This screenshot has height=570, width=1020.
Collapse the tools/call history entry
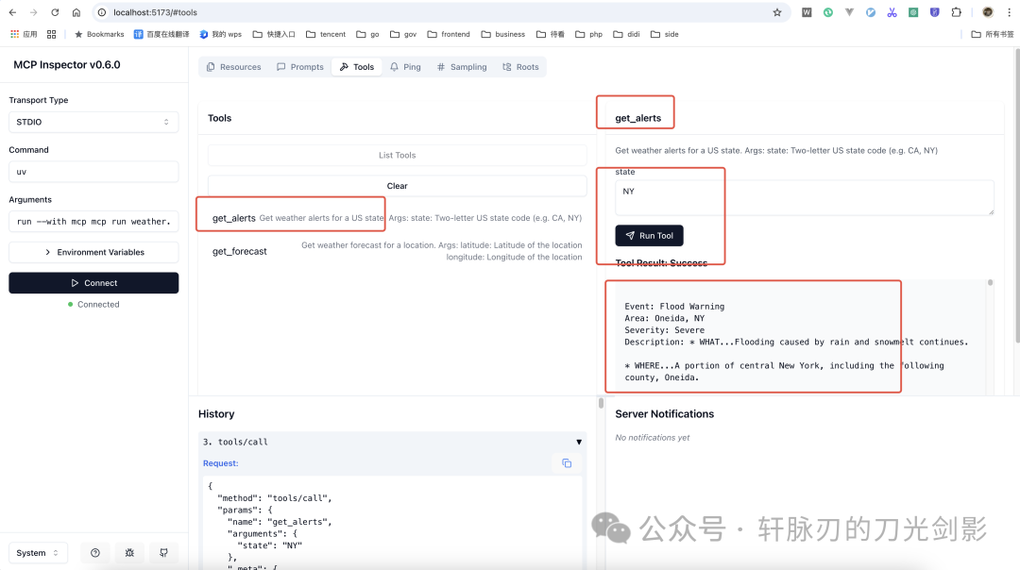pos(579,442)
